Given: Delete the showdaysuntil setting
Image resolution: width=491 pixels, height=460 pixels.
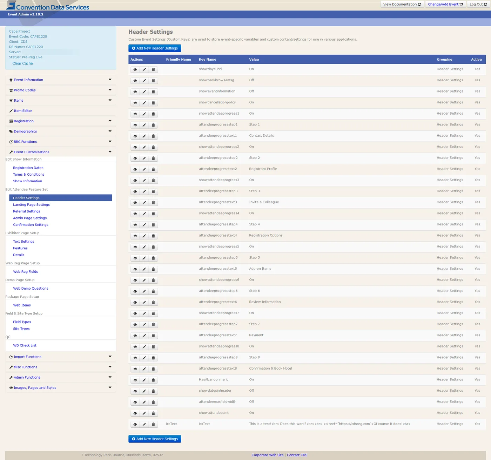Looking at the screenshot, I should click(x=153, y=70).
